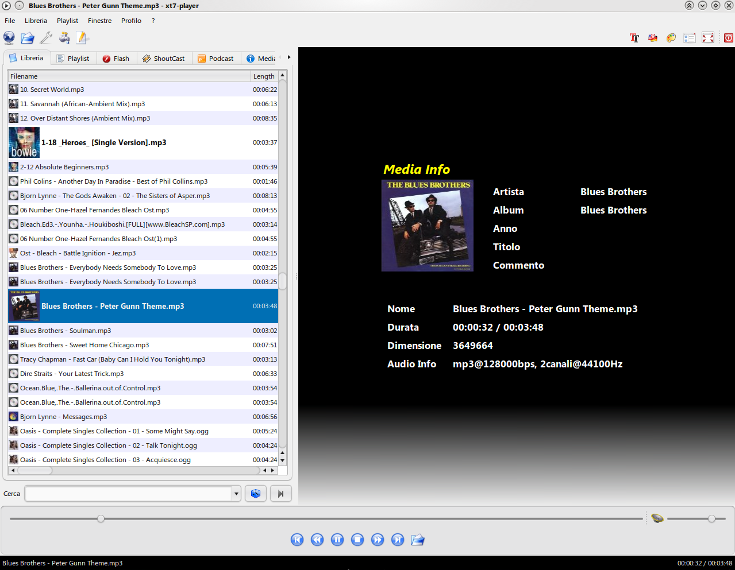735x570 pixels.
Task: Click the volume slider handle
Action: point(711,518)
